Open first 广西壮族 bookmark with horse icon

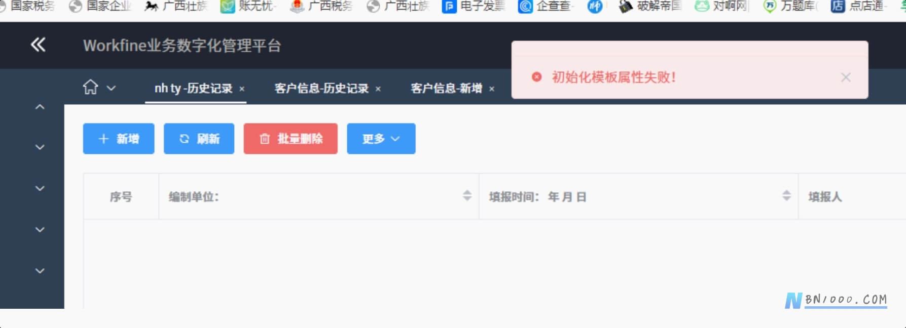[176, 6]
